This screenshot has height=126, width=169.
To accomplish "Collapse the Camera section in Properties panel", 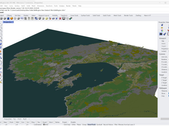I will tap(162, 54).
